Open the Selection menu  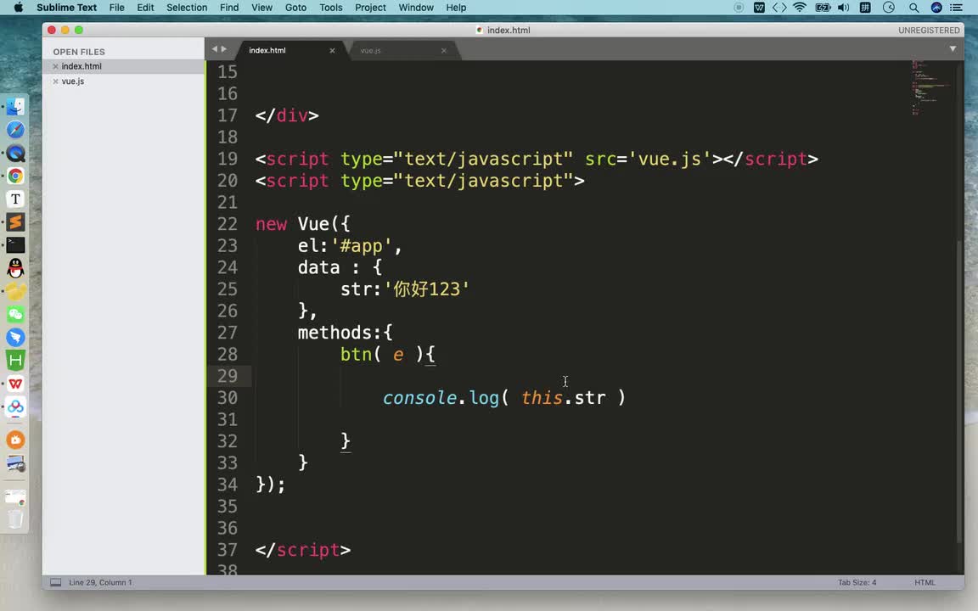(187, 8)
